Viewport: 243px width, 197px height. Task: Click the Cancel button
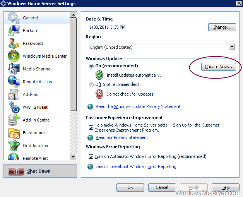click(162, 187)
